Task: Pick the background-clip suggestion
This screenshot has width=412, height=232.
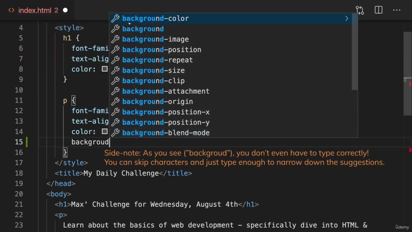Action: pos(233,81)
